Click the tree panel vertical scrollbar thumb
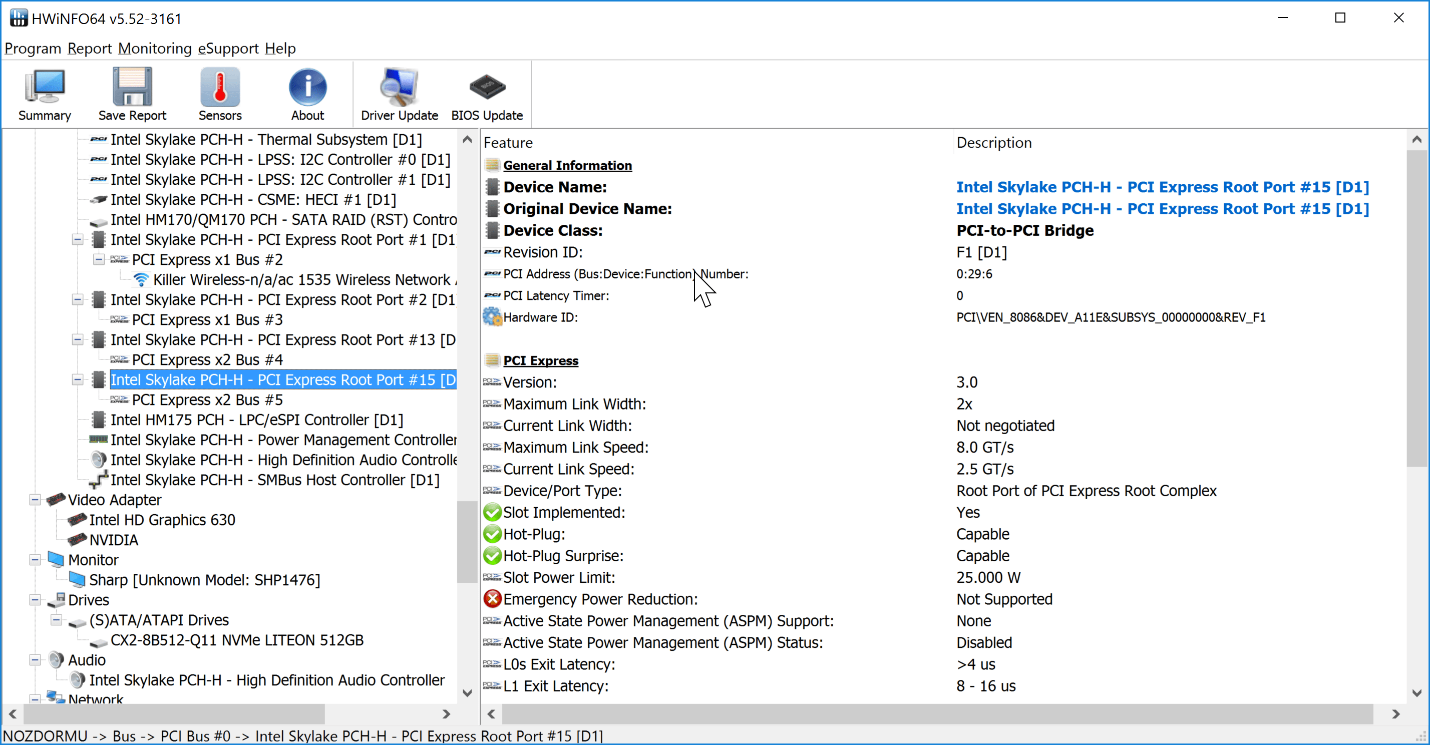This screenshot has width=1430, height=745. 467,541
